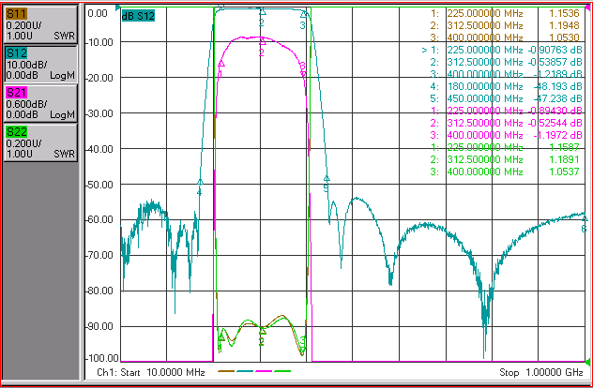Select cyan marker 3 triangle at 400 MHz
The height and width of the screenshot is (388, 593).
[304, 14]
